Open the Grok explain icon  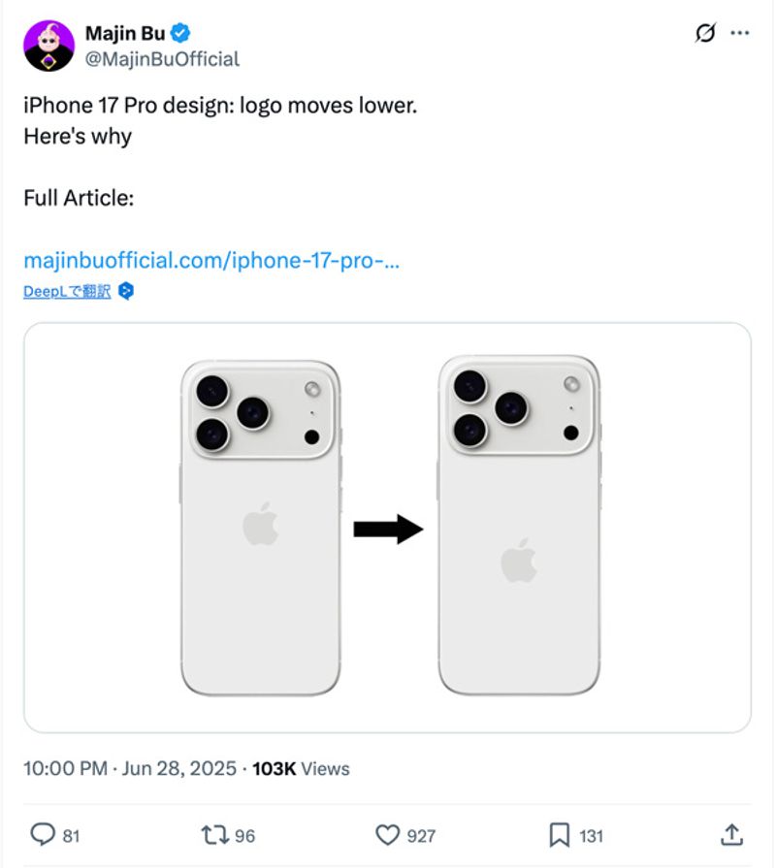[705, 33]
